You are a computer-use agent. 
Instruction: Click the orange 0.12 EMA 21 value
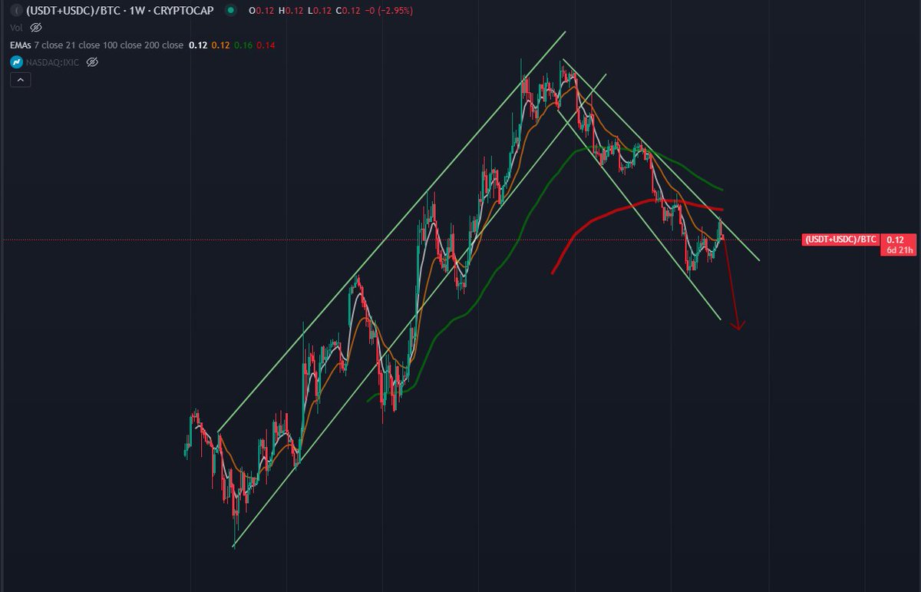point(221,45)
